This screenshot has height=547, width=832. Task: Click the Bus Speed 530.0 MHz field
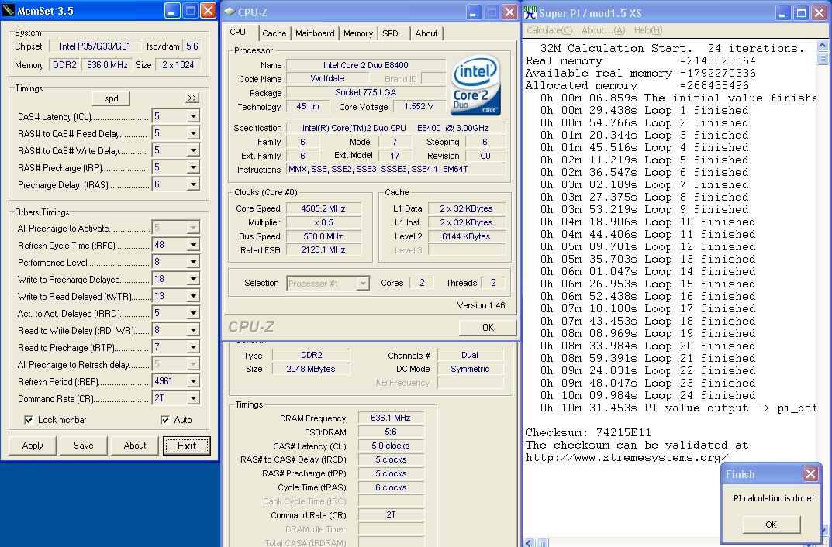(323, 236)
